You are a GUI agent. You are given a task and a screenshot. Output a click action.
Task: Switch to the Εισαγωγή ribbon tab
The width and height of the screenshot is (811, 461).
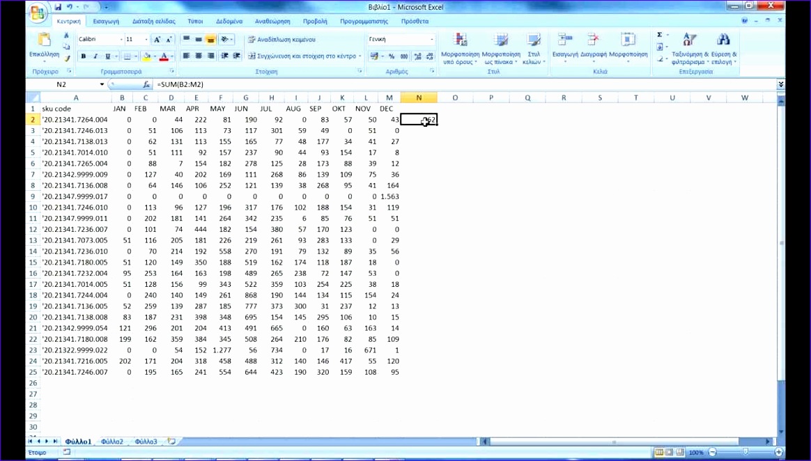pos(105,21)
